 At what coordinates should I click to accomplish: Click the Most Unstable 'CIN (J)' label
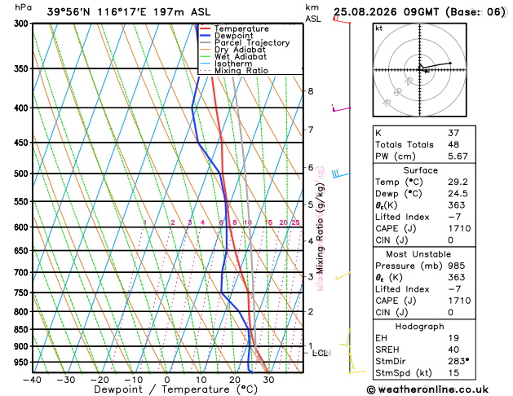(391, 312)
